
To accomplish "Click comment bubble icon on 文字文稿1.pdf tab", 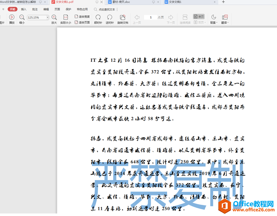I will tap(97, 2).
